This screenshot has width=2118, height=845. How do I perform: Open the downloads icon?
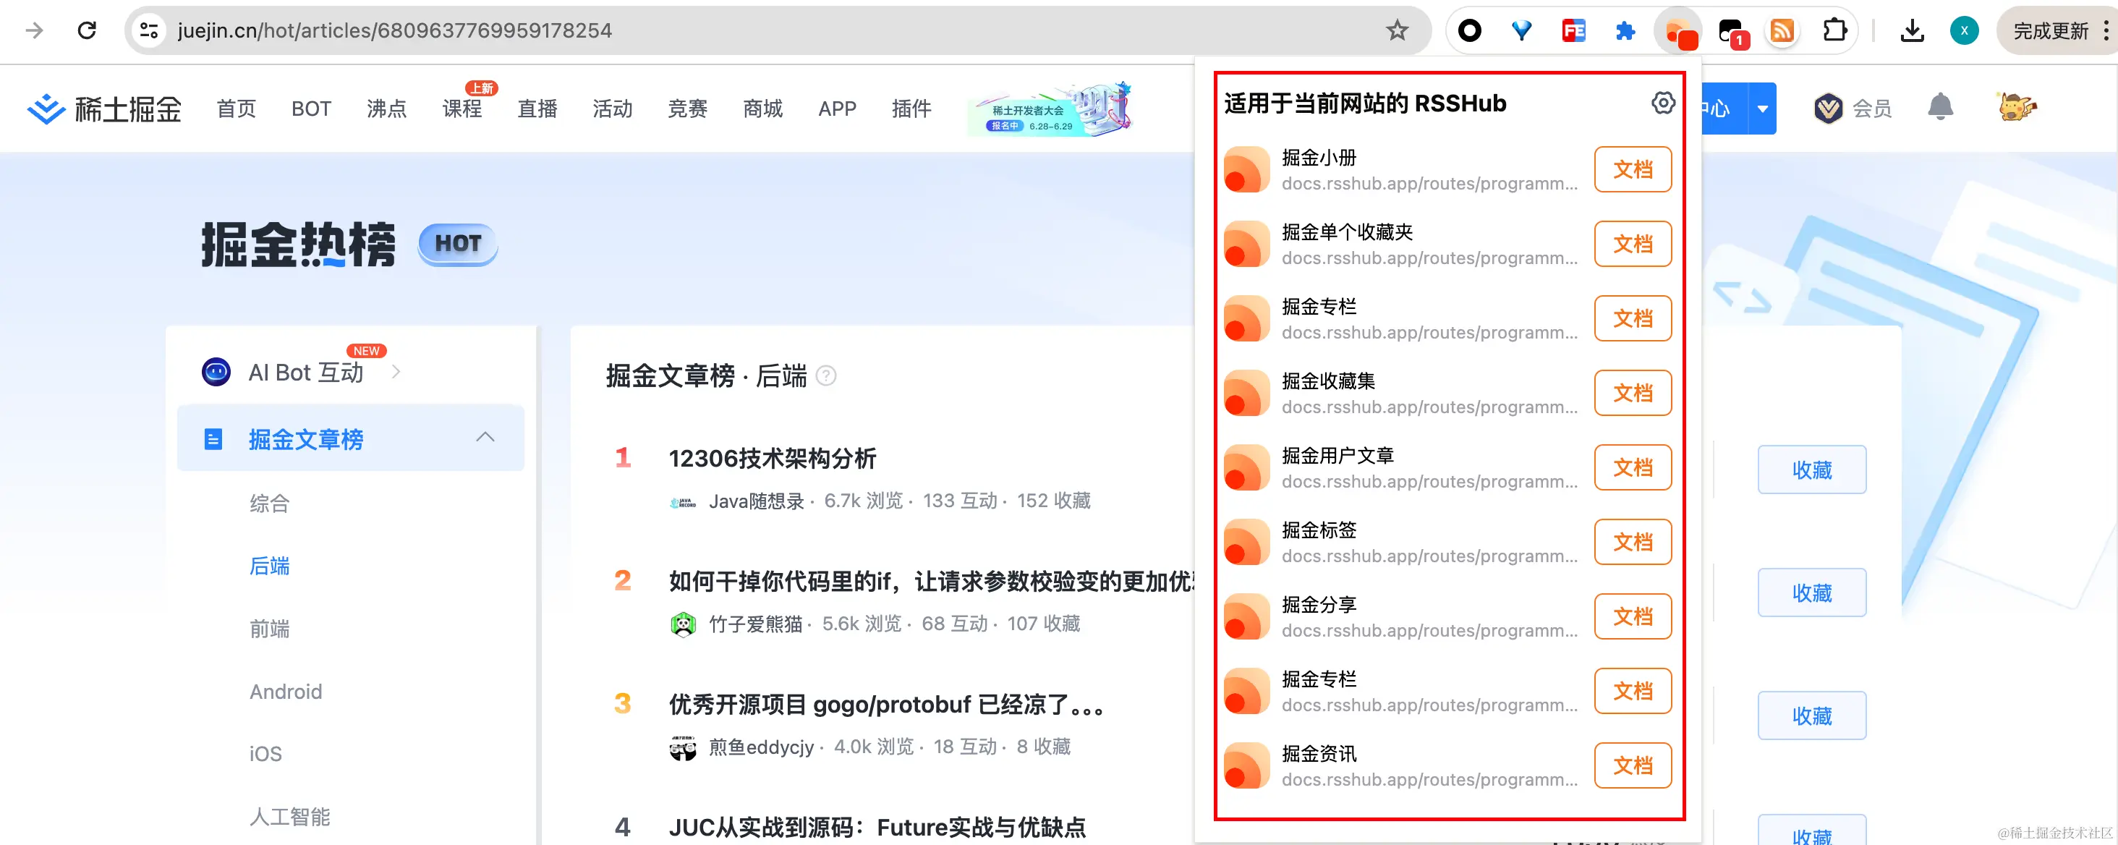[1912, 30]
